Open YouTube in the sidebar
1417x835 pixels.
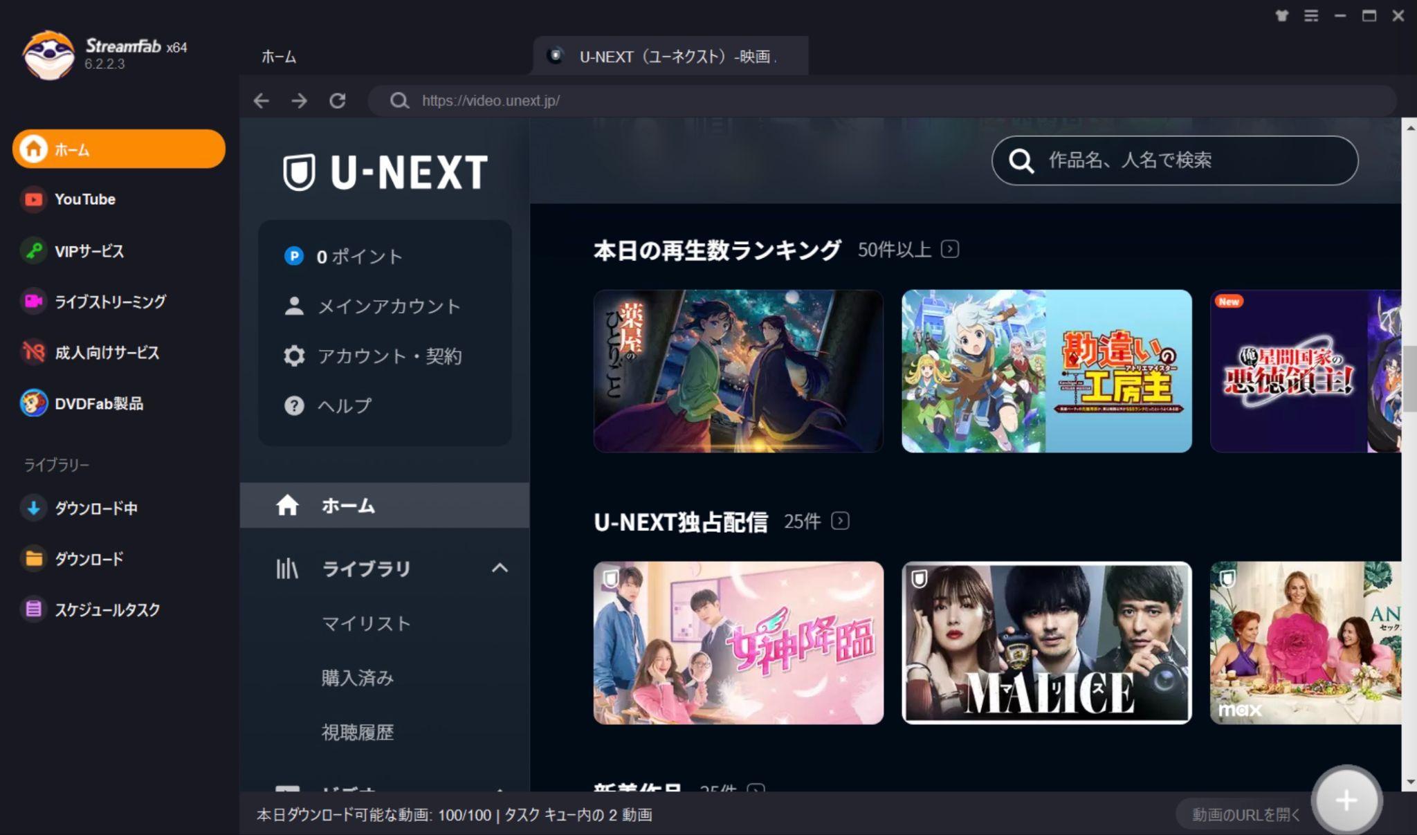85,199
